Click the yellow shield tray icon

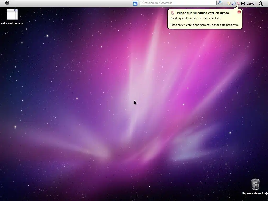pyautogui.click(x=229, y=4)
